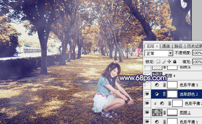The image size is (202, 124).
Task: Select the 图层 (Layers) tab
Action: coord(150,46)
